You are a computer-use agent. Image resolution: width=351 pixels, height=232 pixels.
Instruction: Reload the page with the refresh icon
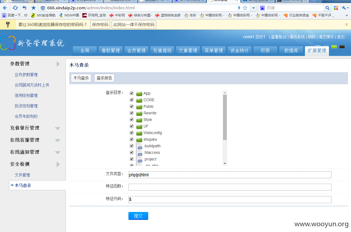[15, 8]
